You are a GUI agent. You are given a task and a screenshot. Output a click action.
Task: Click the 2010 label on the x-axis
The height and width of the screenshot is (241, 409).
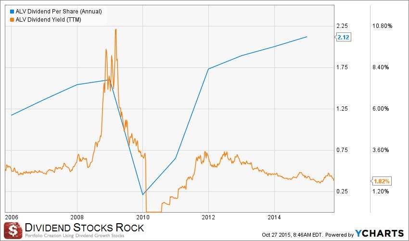143,216
